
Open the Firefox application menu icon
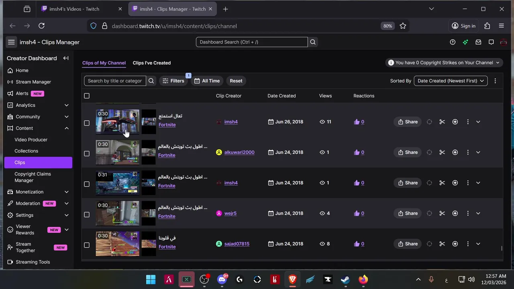point(501,26)
